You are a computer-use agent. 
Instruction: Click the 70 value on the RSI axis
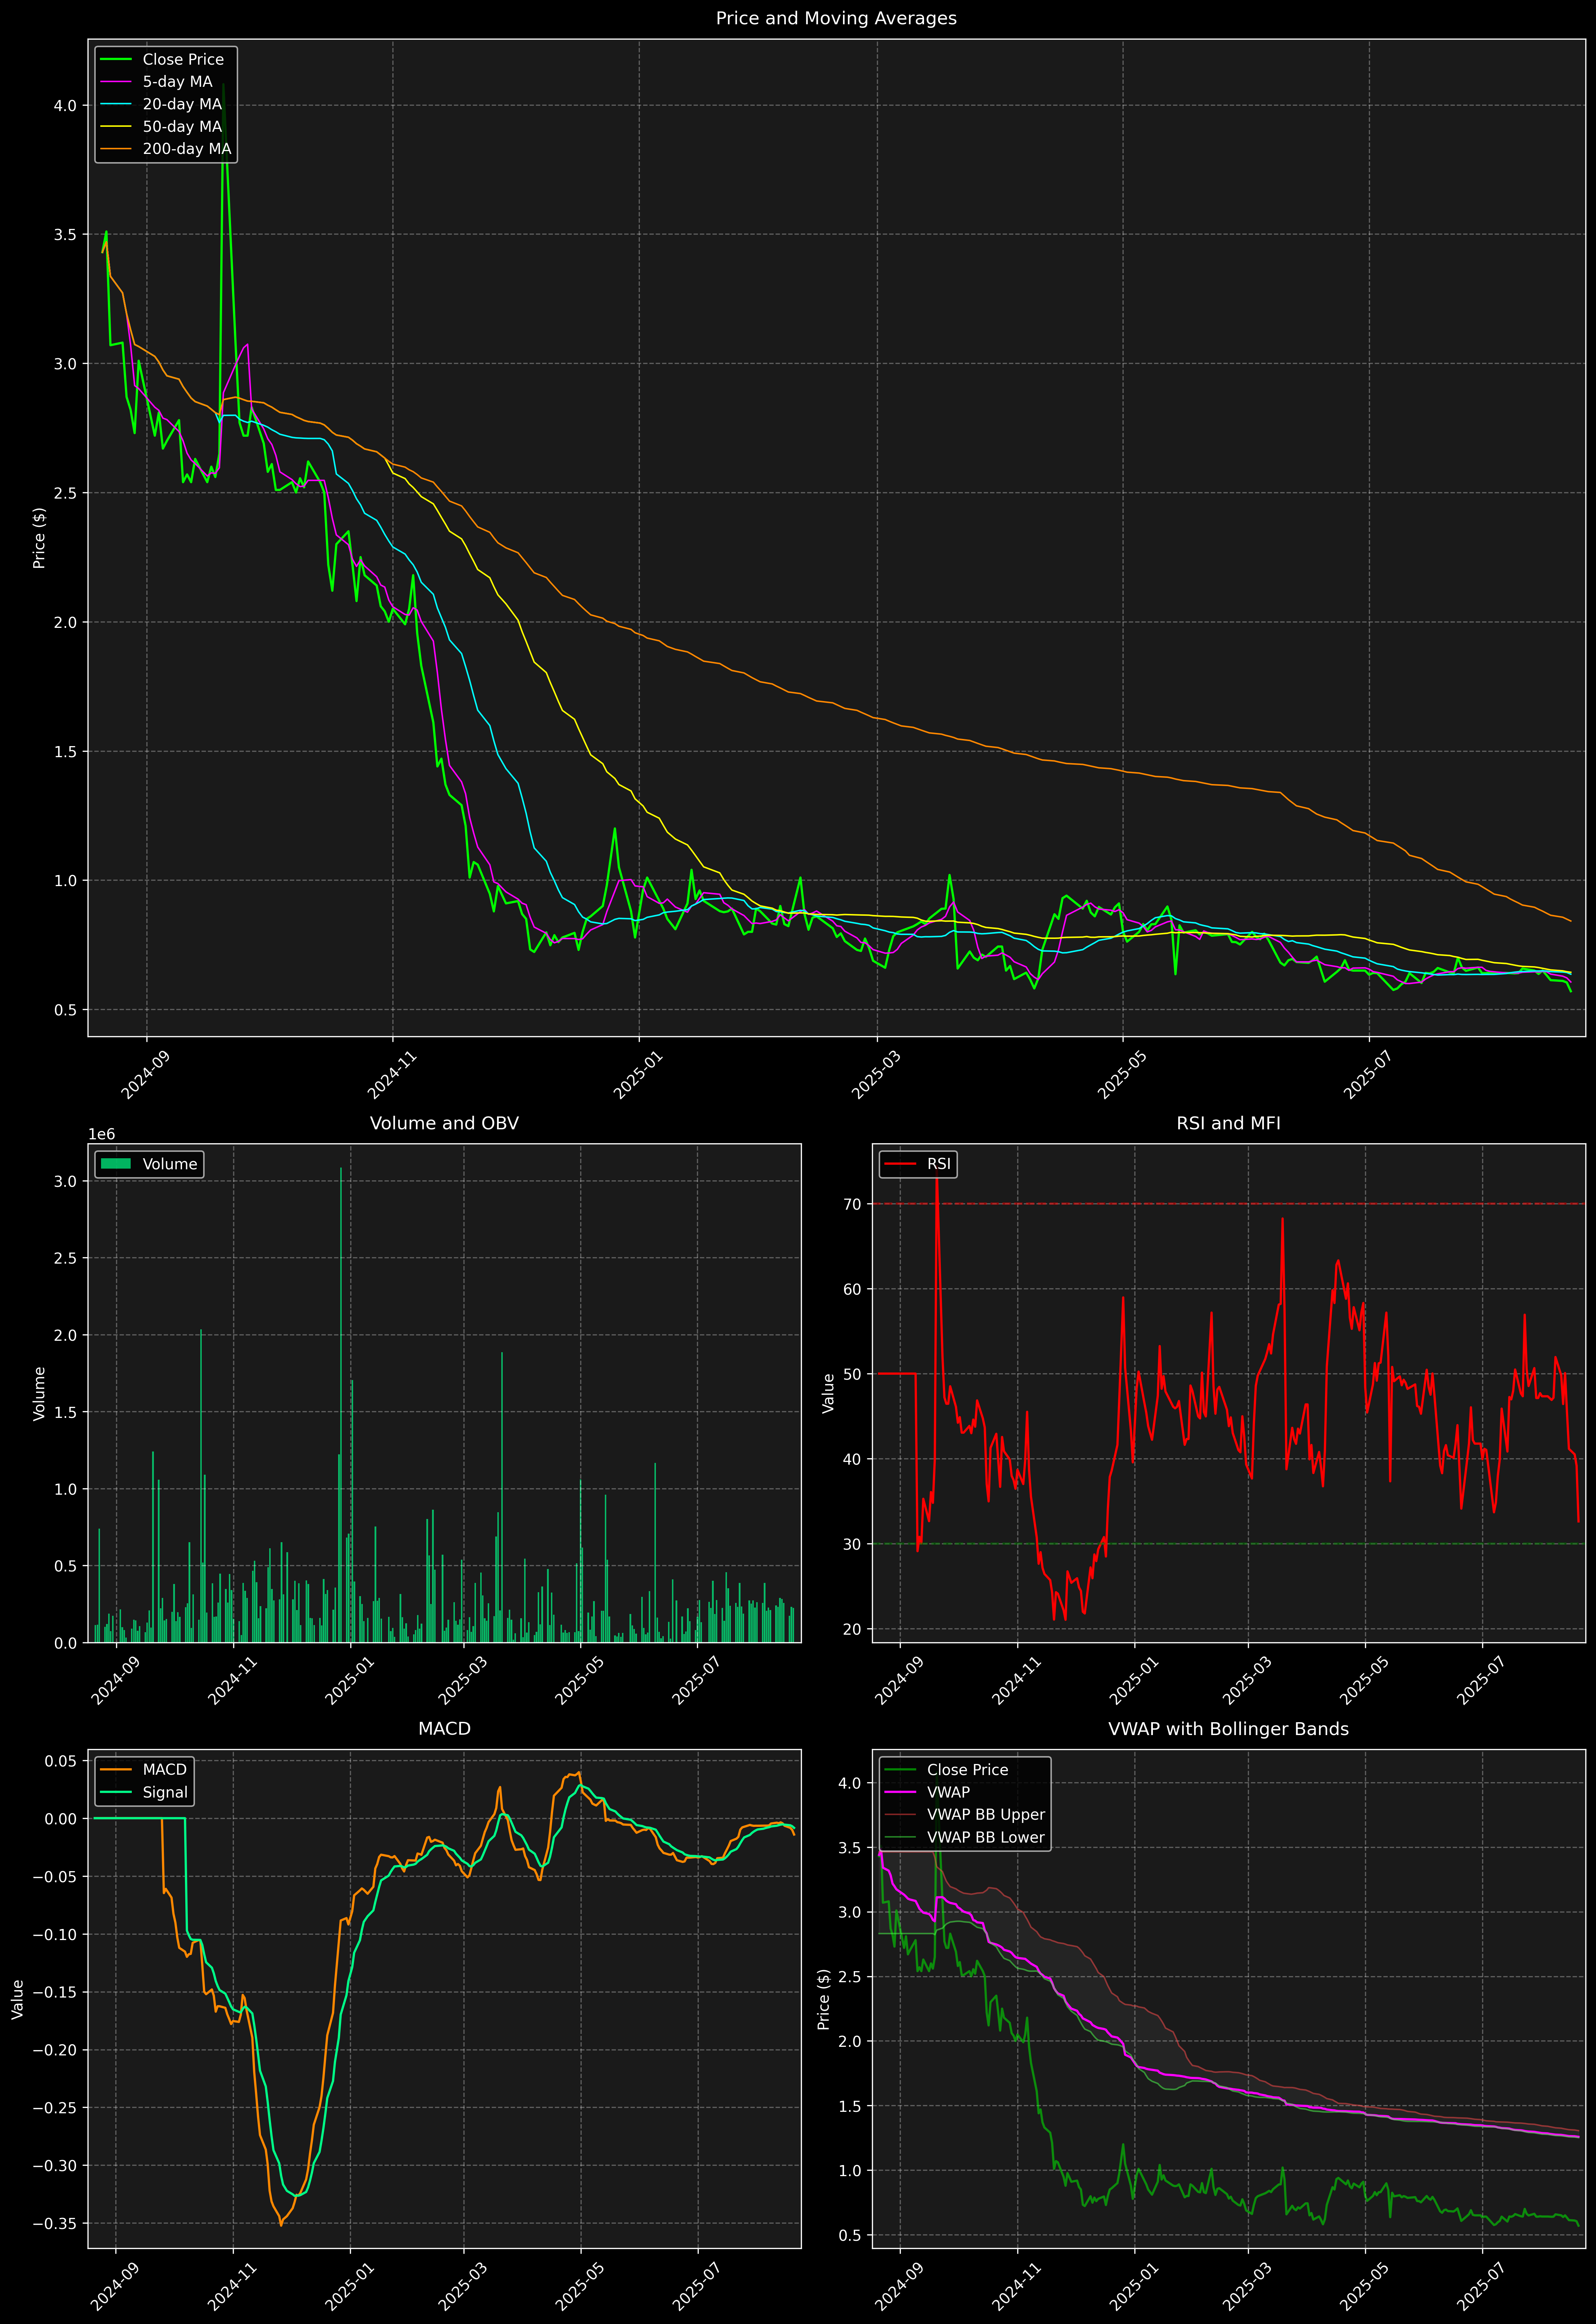[852, 1204]
